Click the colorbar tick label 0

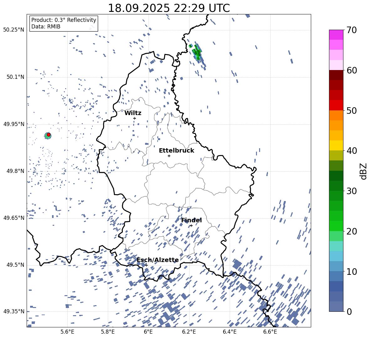(x=349, y=311)
